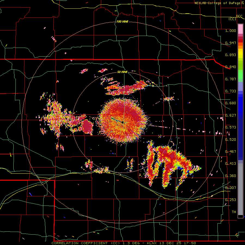245x245 pixels.
Task: Click the 1.000 value on the color scale
Action: [231, 30]
